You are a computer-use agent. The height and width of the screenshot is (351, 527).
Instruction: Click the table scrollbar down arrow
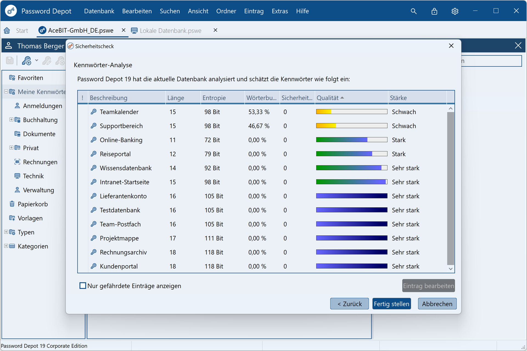450,269
